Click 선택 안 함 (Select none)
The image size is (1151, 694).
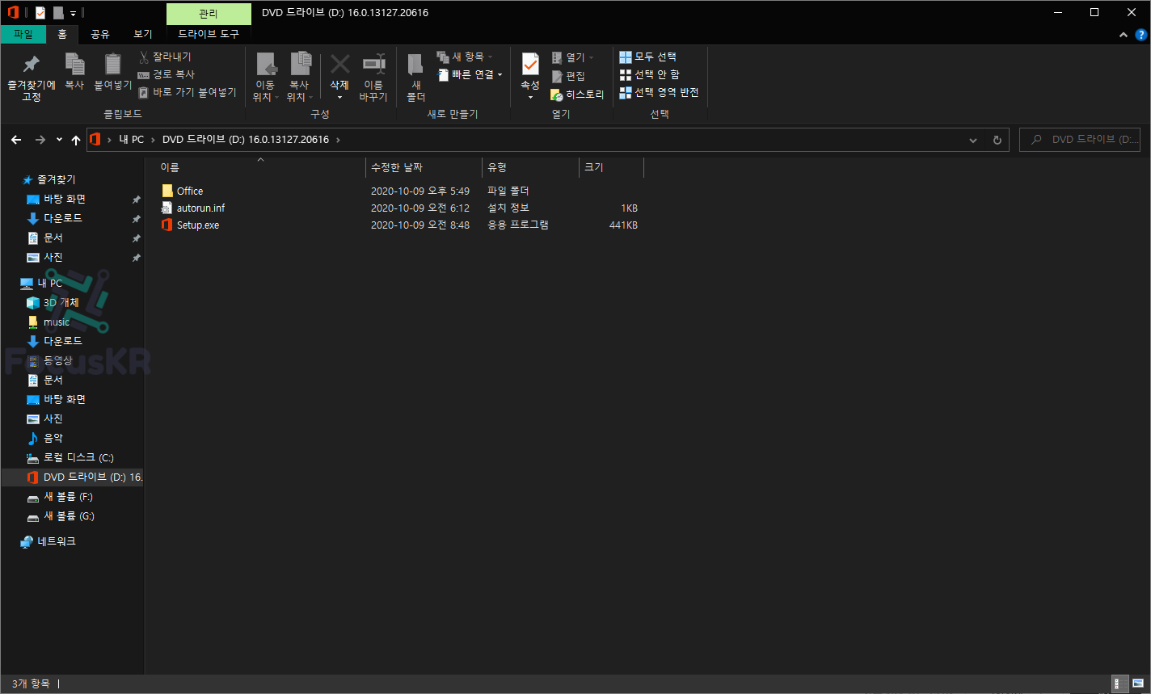(x=649, y=74)
